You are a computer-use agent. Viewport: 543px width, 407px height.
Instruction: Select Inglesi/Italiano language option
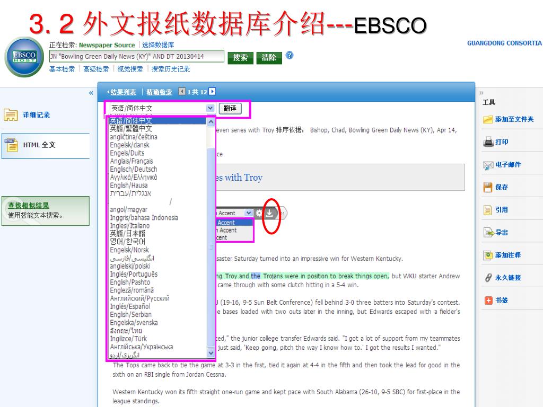coord(129,226)
